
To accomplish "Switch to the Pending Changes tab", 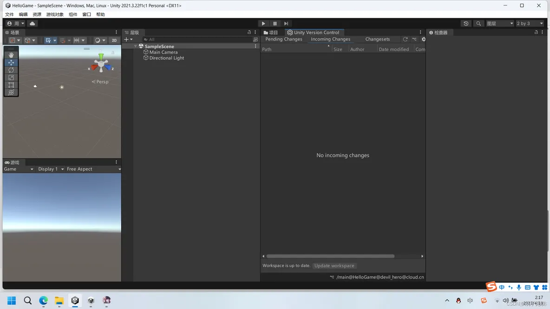I will click(x=284, y=39).
